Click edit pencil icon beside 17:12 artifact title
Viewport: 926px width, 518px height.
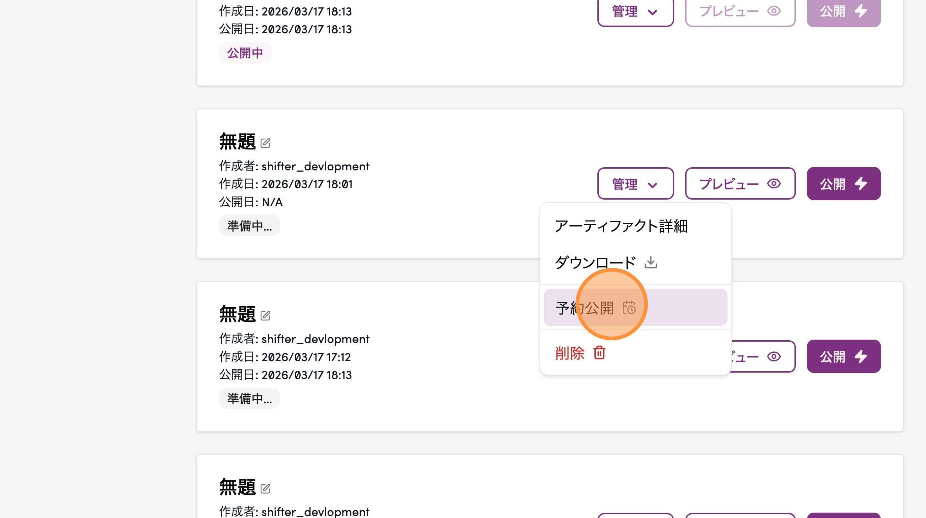(265, 315)
